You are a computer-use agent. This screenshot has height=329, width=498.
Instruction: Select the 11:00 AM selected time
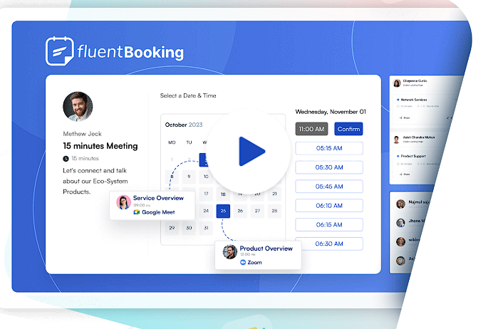point(311,129)
